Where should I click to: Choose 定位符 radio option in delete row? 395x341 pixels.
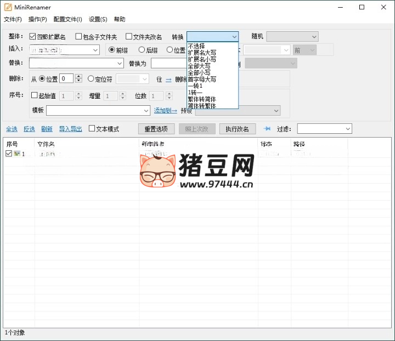[91, 79]
